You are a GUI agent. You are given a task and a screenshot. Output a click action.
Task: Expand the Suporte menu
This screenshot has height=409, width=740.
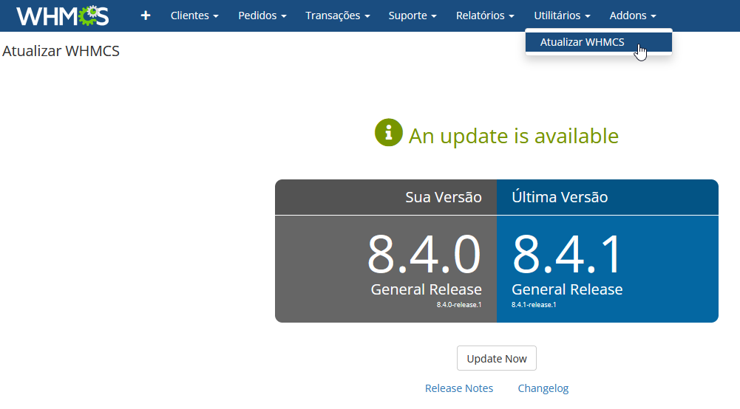tap(413, 16)
